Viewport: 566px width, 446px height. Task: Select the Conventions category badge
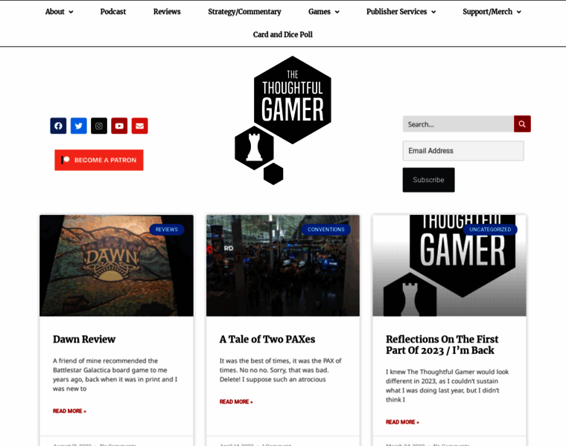(326, 230)
